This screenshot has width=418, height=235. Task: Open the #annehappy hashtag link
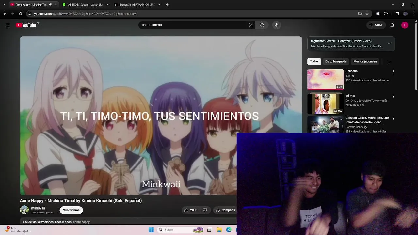click(81, 222)
